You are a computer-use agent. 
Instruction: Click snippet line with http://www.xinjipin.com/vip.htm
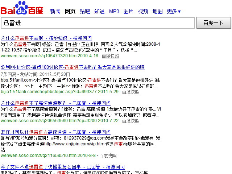pos(78,144)
